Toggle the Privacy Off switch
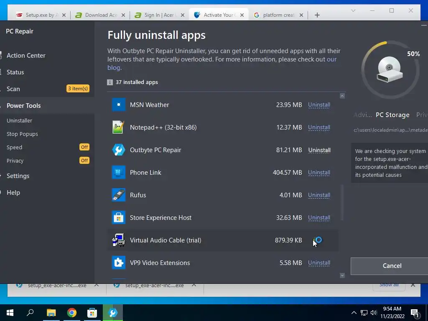The height and width of the screenshot is (321, 428). point(84,160)
